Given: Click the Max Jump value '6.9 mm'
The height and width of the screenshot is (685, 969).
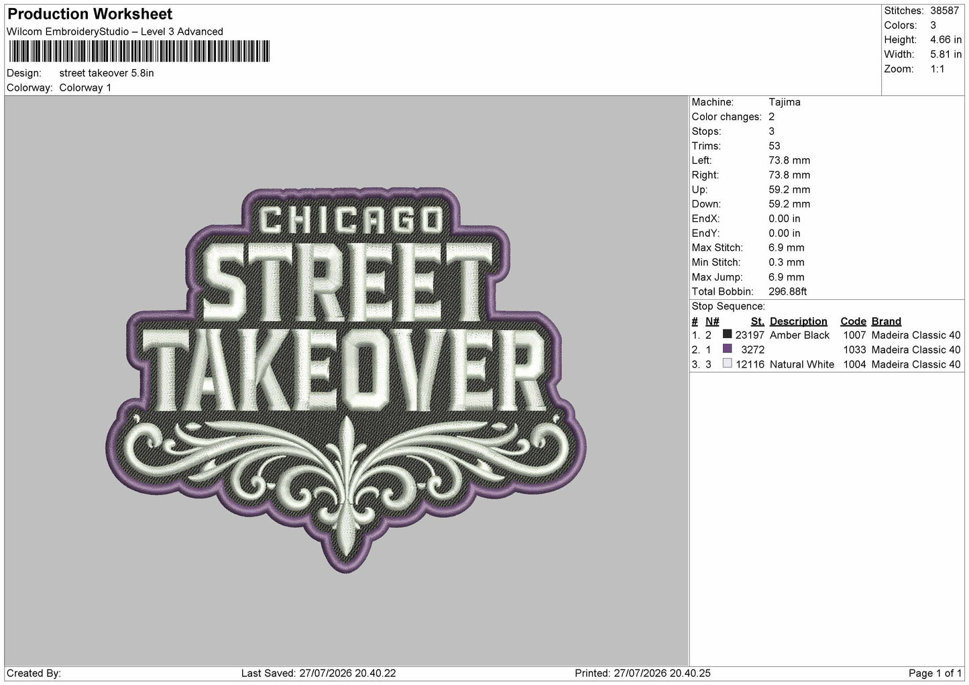Looking at the screenshot, I should coord(787,277).
